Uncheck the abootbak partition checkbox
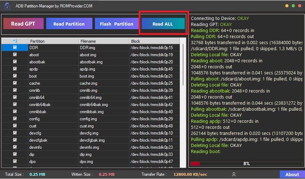The height and width of the screenshot is (179, 305). [x=15, y=62]
